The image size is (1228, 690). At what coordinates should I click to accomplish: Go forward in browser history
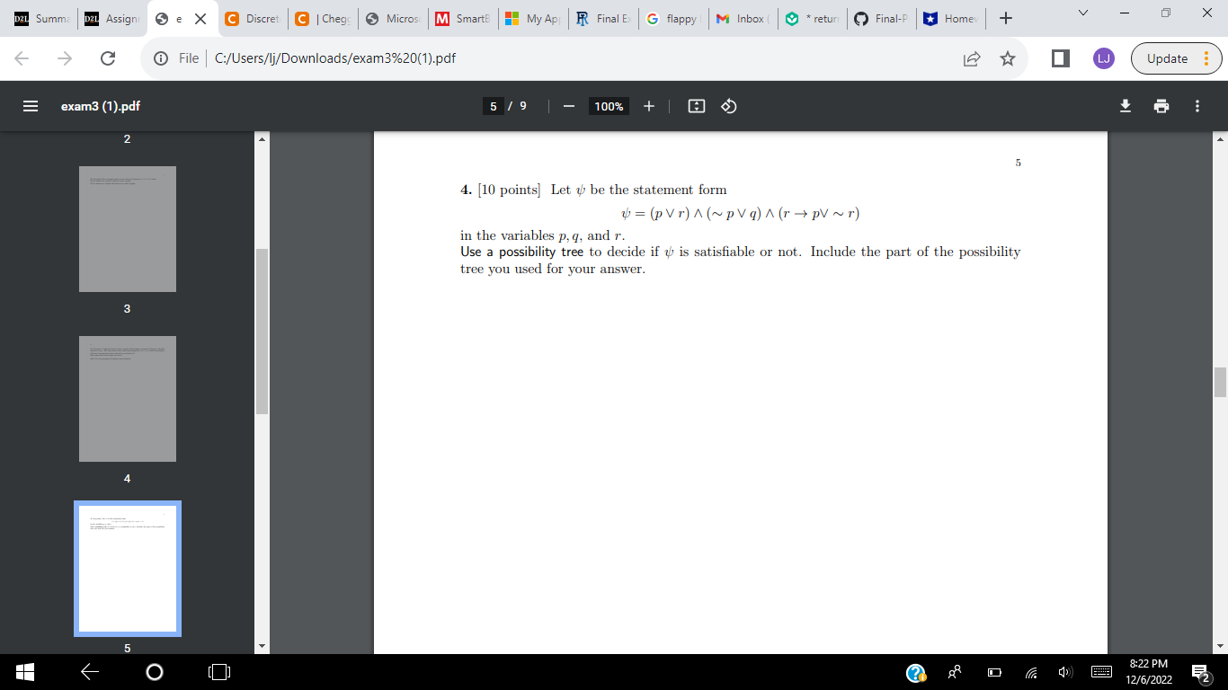click(66, 58)
